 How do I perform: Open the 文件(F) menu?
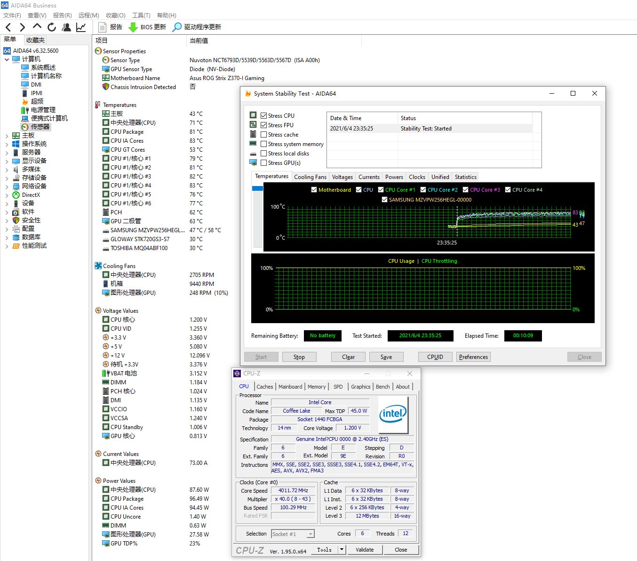click(12, 16)
